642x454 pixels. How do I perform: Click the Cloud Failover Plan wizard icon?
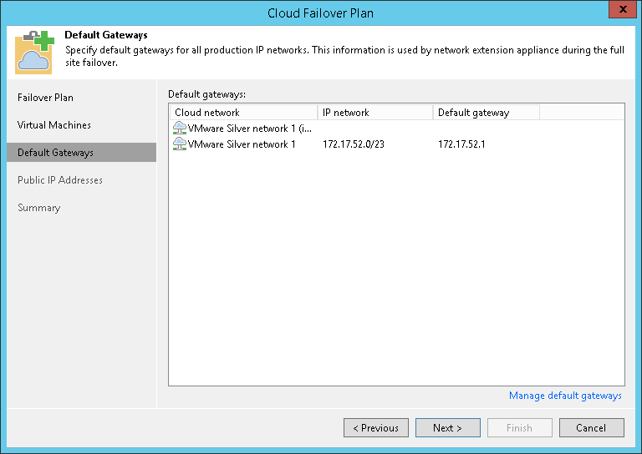coord(35,52)
